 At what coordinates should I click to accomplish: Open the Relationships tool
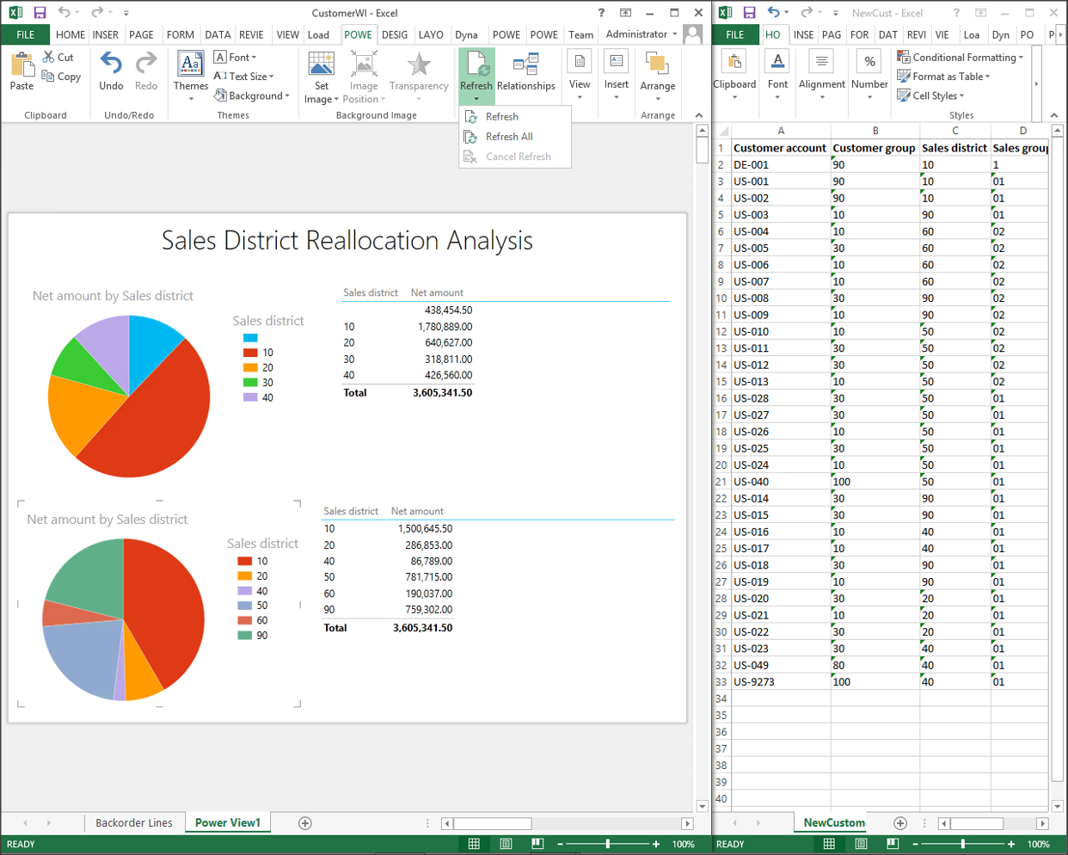pos(525,65)
